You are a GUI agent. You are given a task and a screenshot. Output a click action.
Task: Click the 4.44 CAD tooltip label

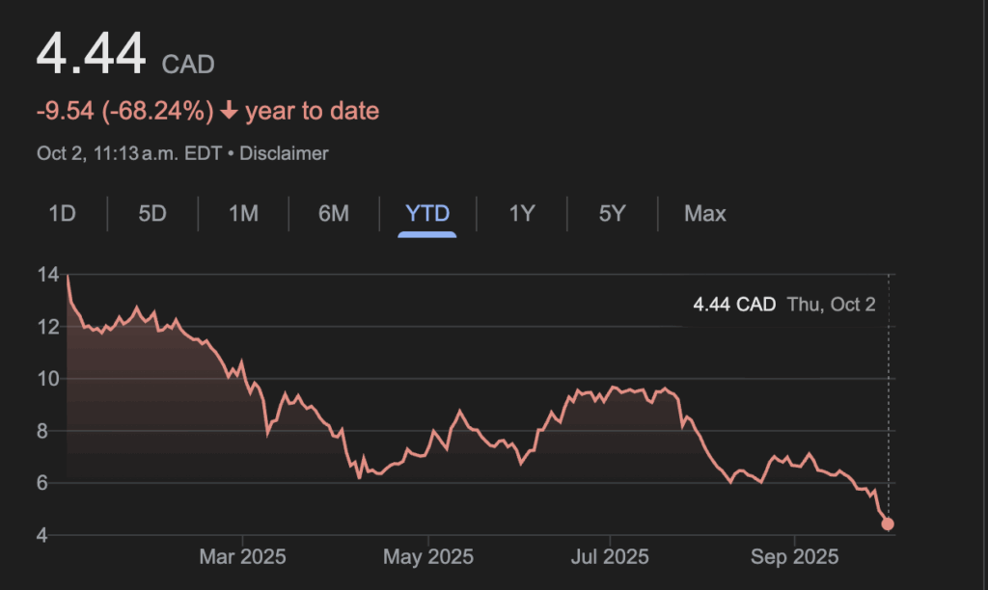click(734, 306)
